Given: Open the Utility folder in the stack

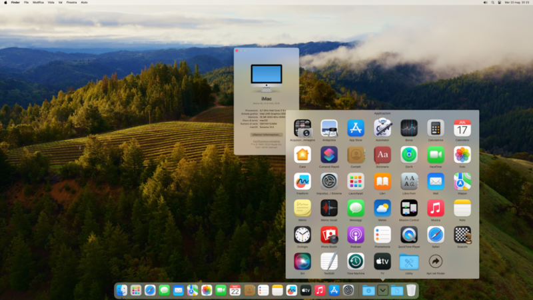Looking at the screenshot, I should click(x=409, y=261).
